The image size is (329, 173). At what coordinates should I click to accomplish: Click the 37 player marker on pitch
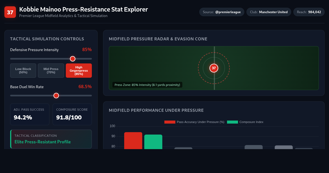pos(214,68)
